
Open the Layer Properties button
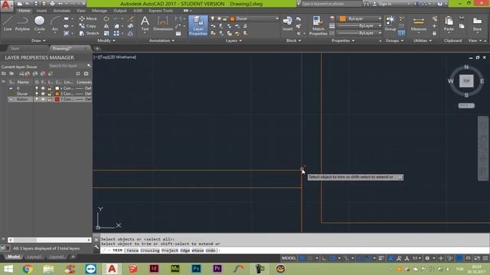click(198, 25)
